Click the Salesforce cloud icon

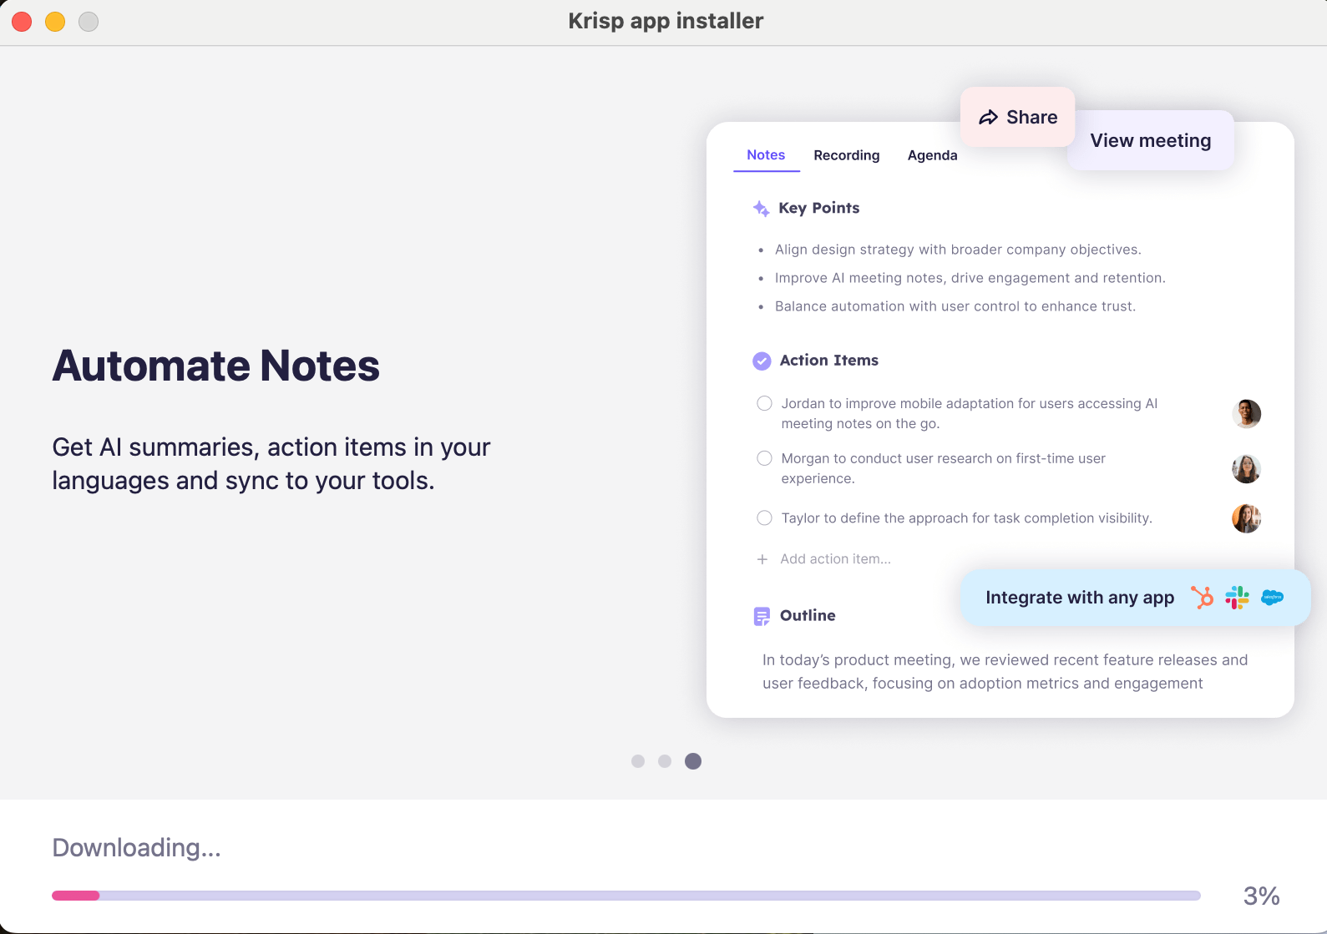click(x=1272, y=598)
